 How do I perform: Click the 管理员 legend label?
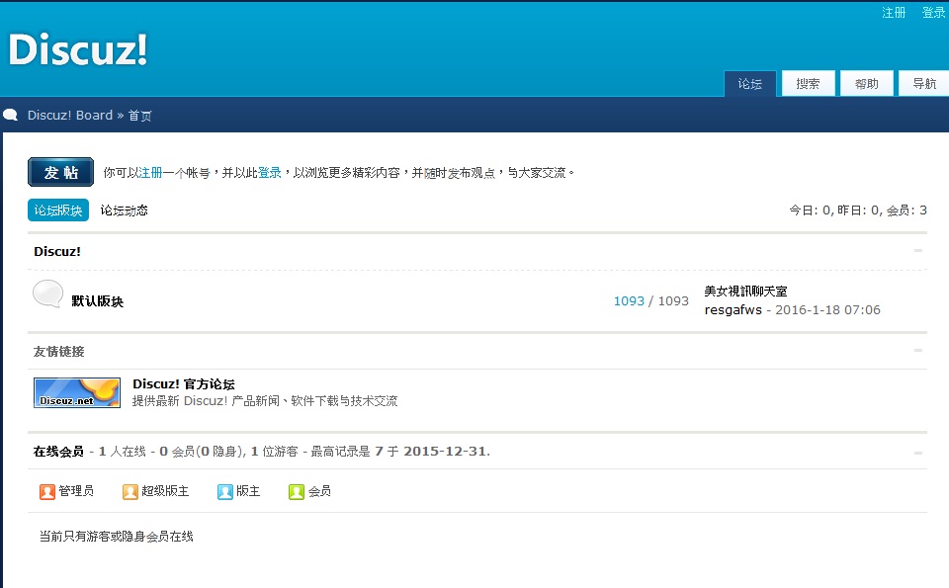[76, 491]
